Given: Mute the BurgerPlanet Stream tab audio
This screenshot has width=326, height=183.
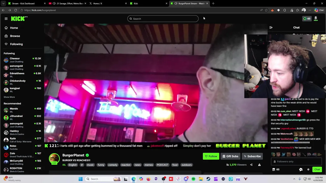Looking at the screenshot, I should [x=176, y=3].
